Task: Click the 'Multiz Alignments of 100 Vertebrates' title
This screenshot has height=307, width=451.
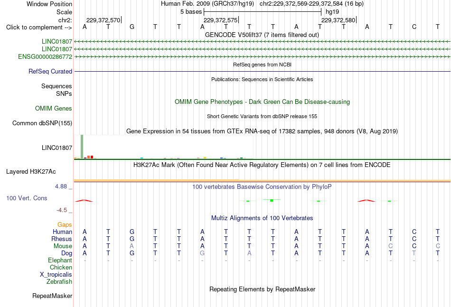Action: tap(262, 218)
